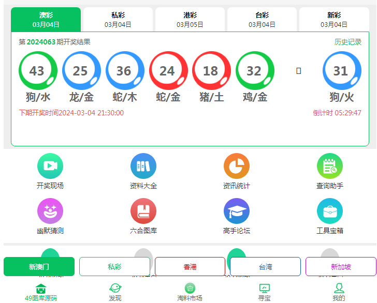377x303 pixels.
Task: Open the 六合图库 book icon
Action: 143,211
